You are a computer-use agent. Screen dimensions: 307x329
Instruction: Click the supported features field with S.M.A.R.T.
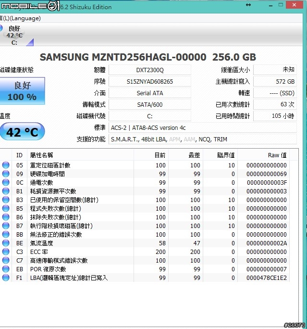click(x=202, y=139)
